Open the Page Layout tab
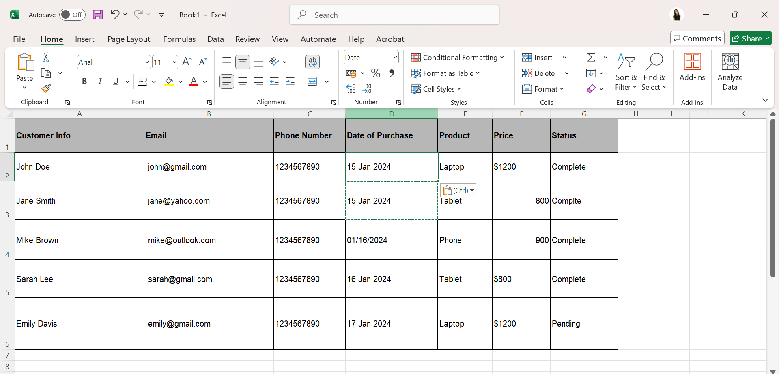Image resolution: width=779 pixels, height=374 pixels. (129, 39)
